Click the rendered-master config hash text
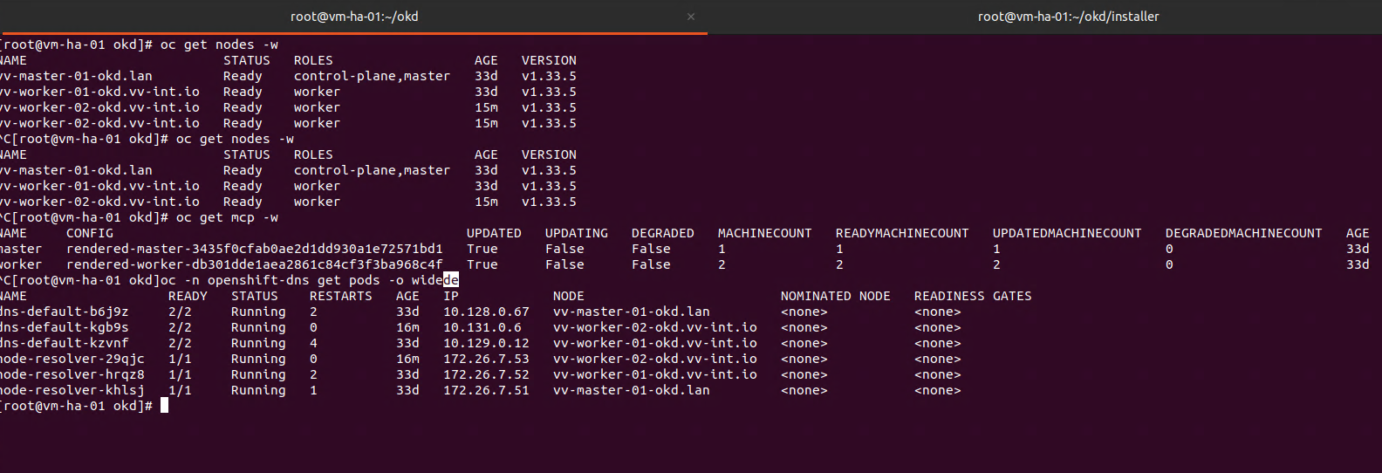 254,249
